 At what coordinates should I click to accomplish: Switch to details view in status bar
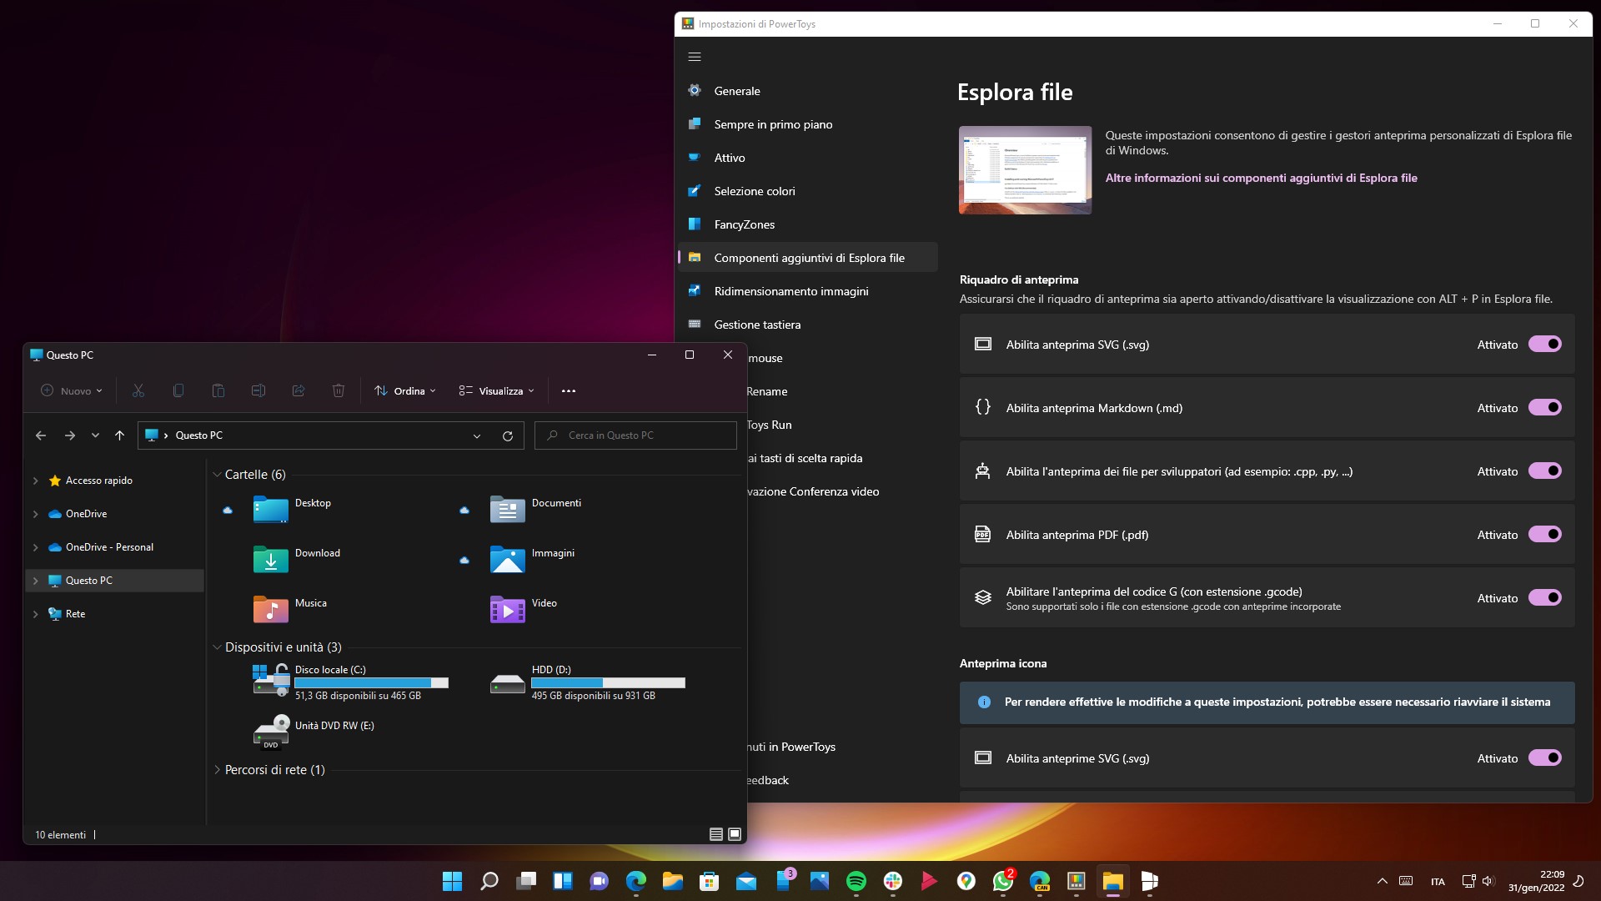(715, 834)
